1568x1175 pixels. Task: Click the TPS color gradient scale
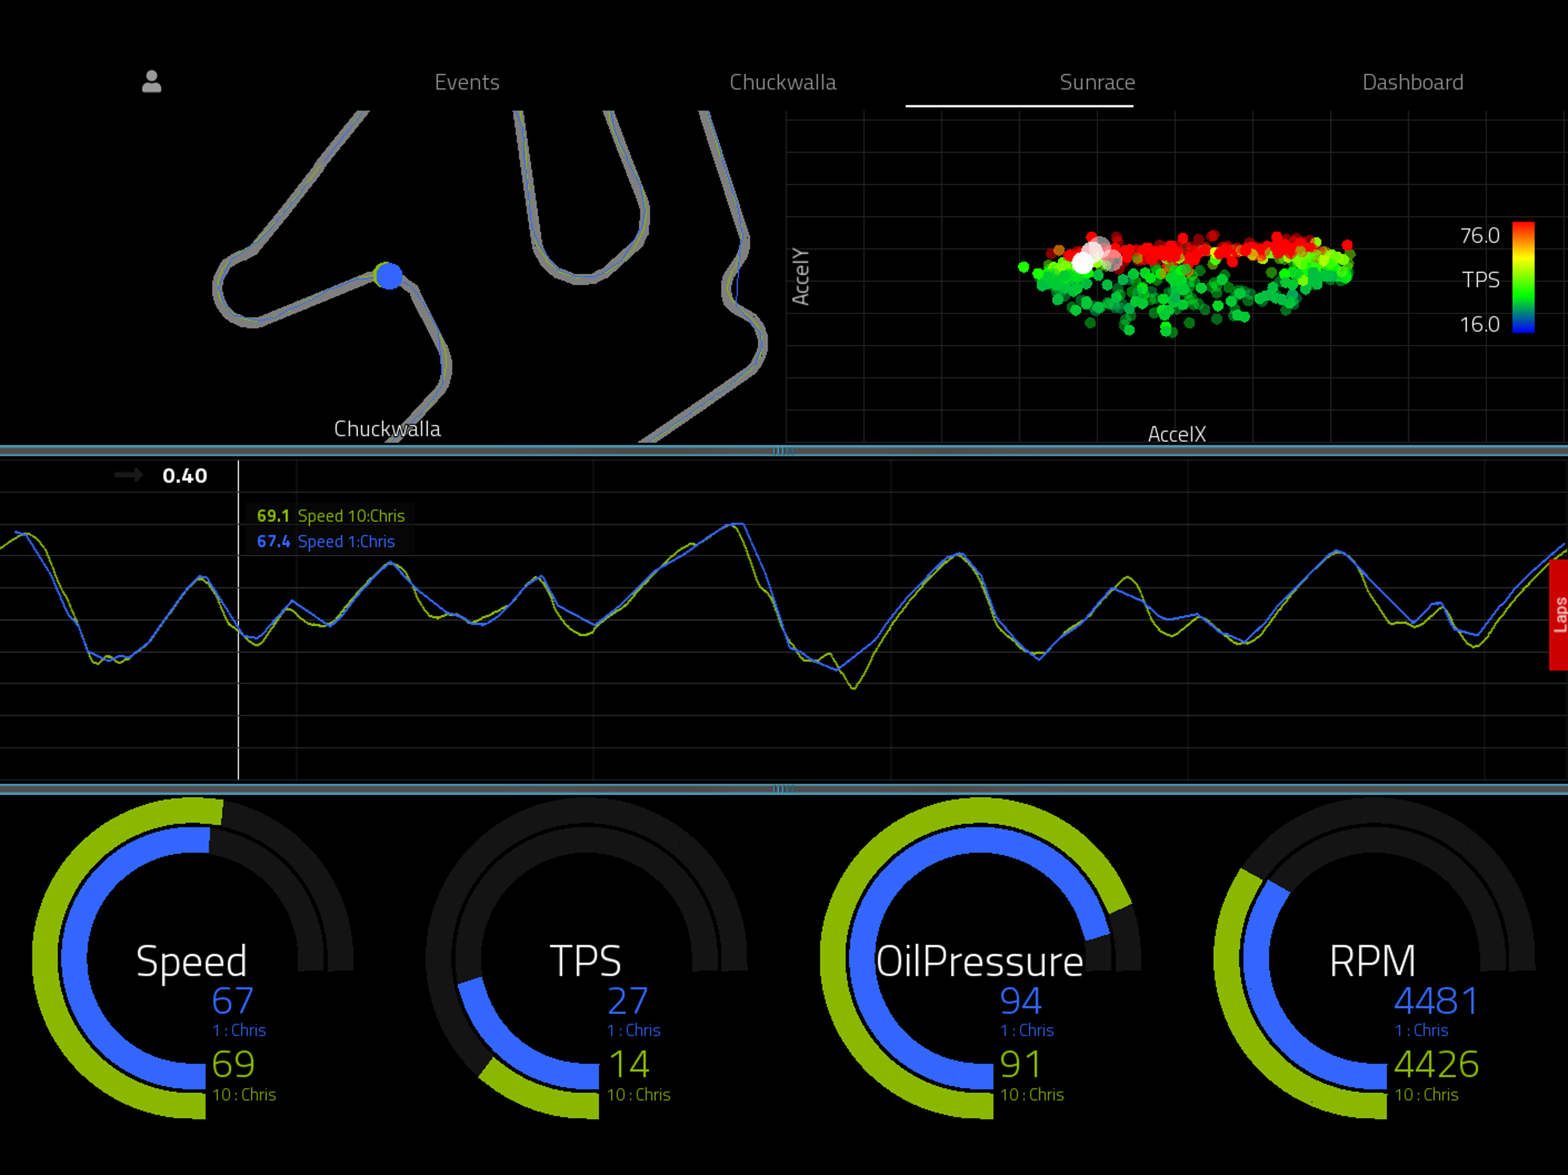[1523, 277]
